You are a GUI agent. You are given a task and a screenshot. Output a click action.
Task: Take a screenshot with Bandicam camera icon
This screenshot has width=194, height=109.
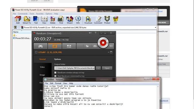tap(95, 46)
